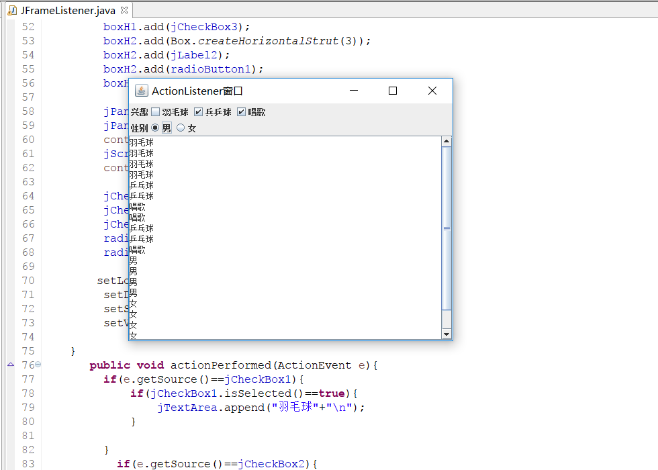Image resolution: width=658 pixels, height=470 pixels.
Task: Close the ActionListener窗口 window
Action: click(432, 91)
